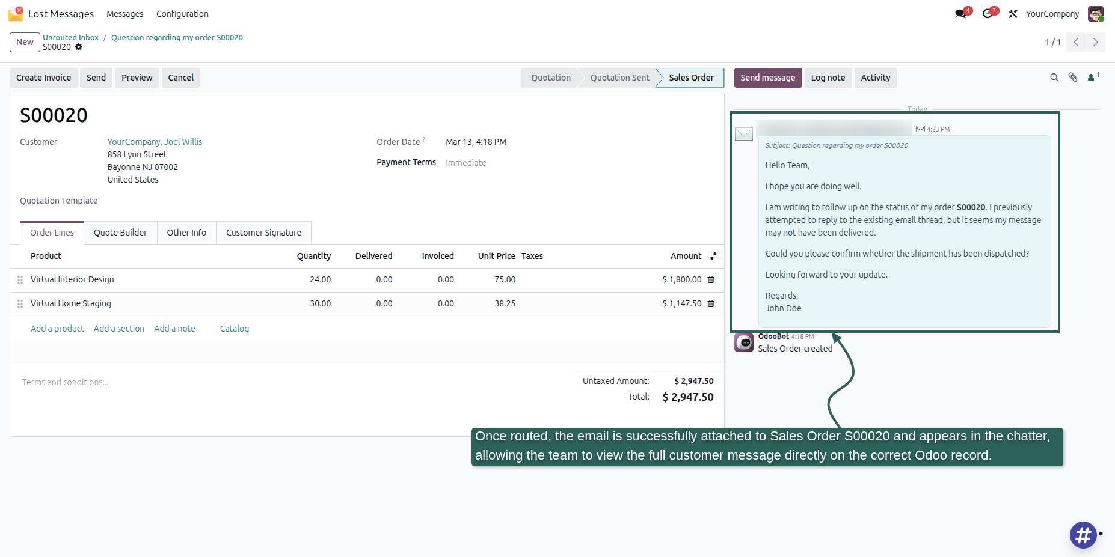The width and height of the screenshot is (1115, 557).
Task: Switch to the Quote Builder tab
Action: pos(120,233)
